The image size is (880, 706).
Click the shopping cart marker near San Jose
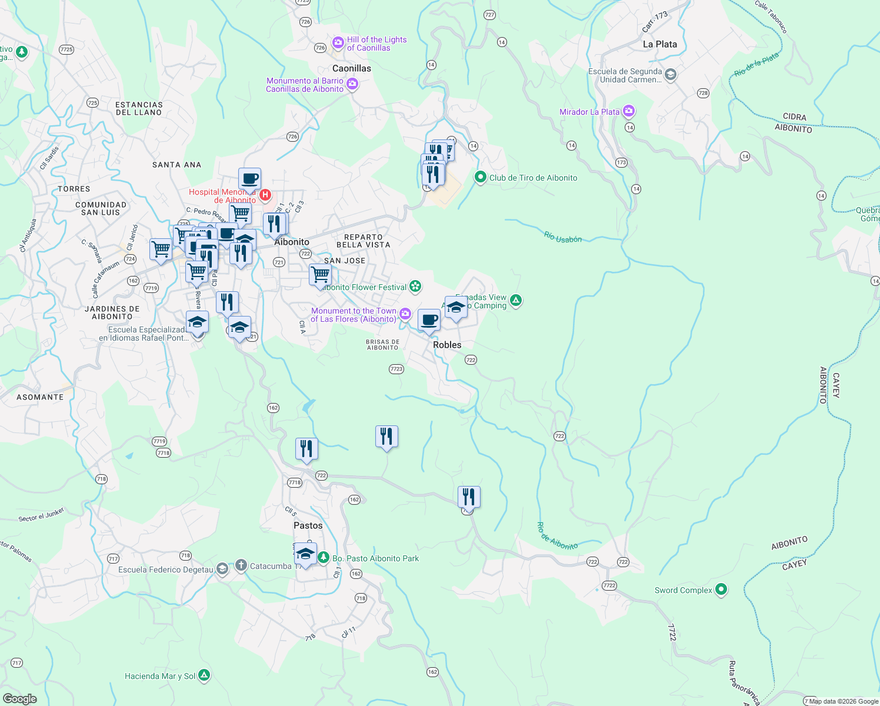coord(321,276)
